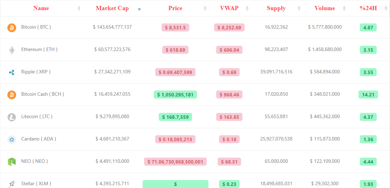Click the Stellar rocket icon

pyautogui.click(x=12, y=184)
